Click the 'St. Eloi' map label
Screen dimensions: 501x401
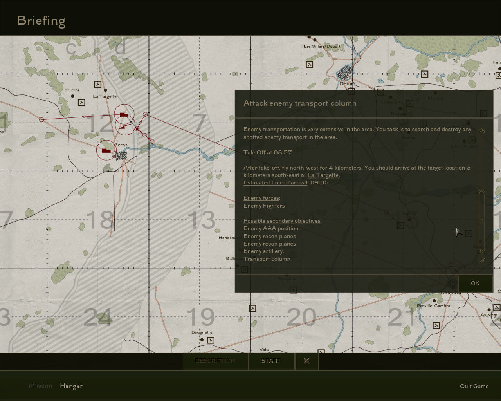point(72,90)
